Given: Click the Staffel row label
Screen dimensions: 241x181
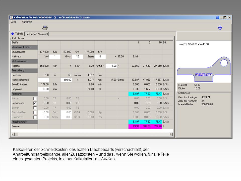Looking at the screenshot, I should click(15, 42).
